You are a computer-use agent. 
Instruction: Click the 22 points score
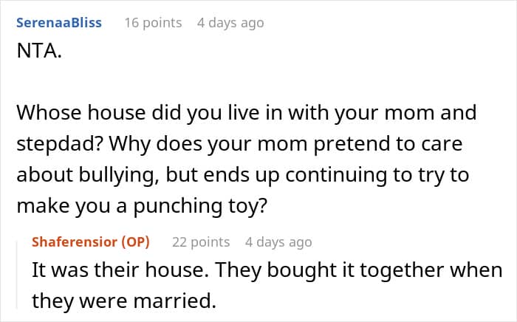(201, 242)
